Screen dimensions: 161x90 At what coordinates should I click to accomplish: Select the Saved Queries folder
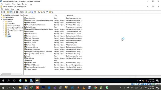pyautogui.click(x=10, y=17)
